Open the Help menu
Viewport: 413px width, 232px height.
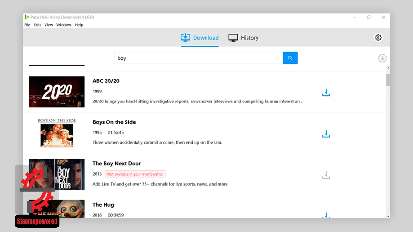[79, 25]
